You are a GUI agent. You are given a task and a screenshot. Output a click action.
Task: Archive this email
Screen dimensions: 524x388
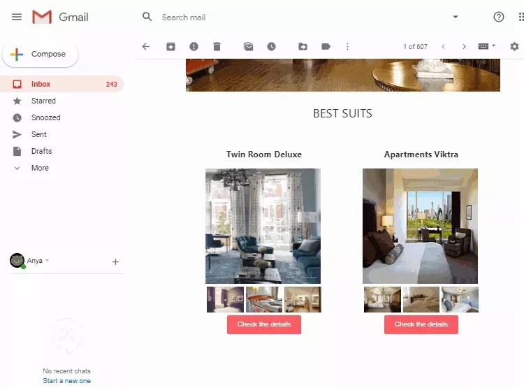tap(170, 47)
